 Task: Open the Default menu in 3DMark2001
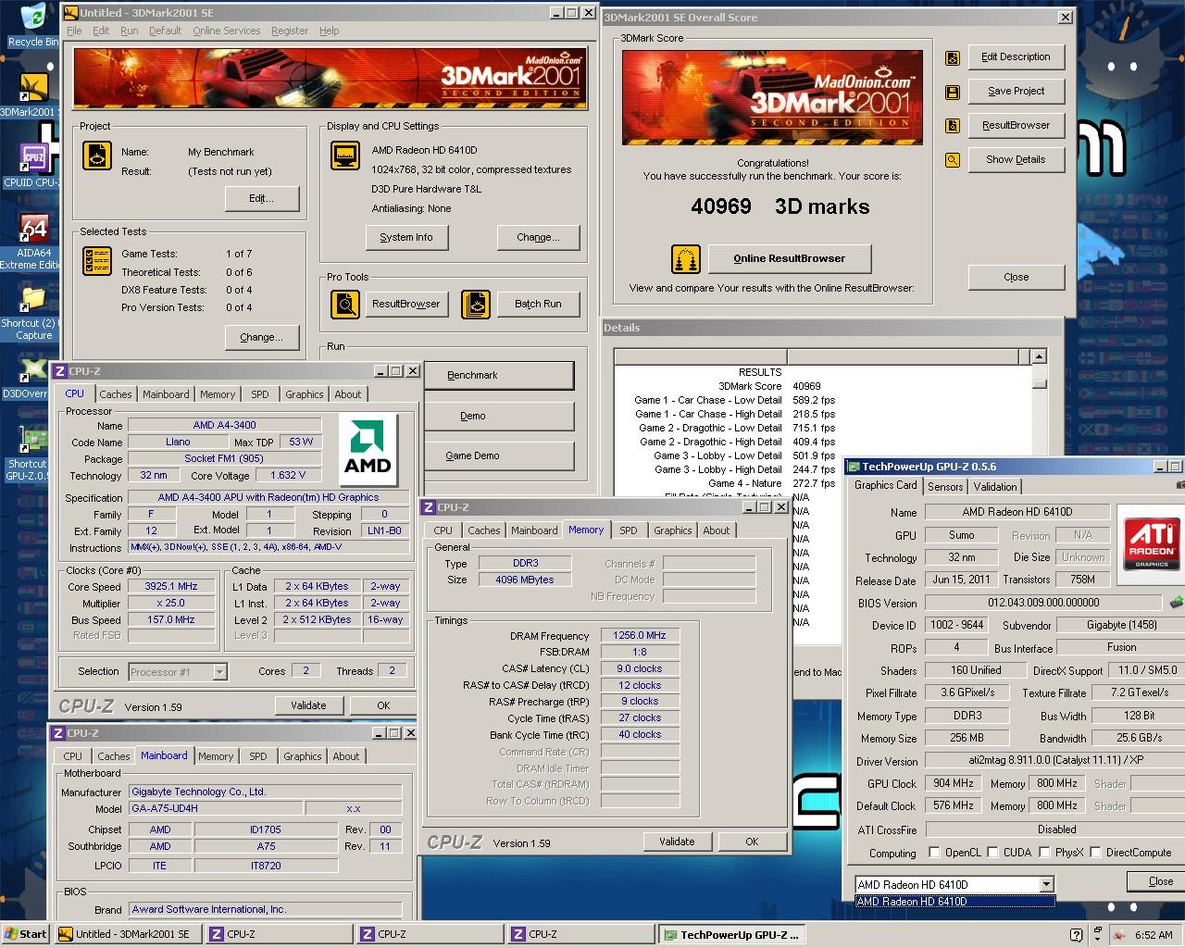click(166, 31)
